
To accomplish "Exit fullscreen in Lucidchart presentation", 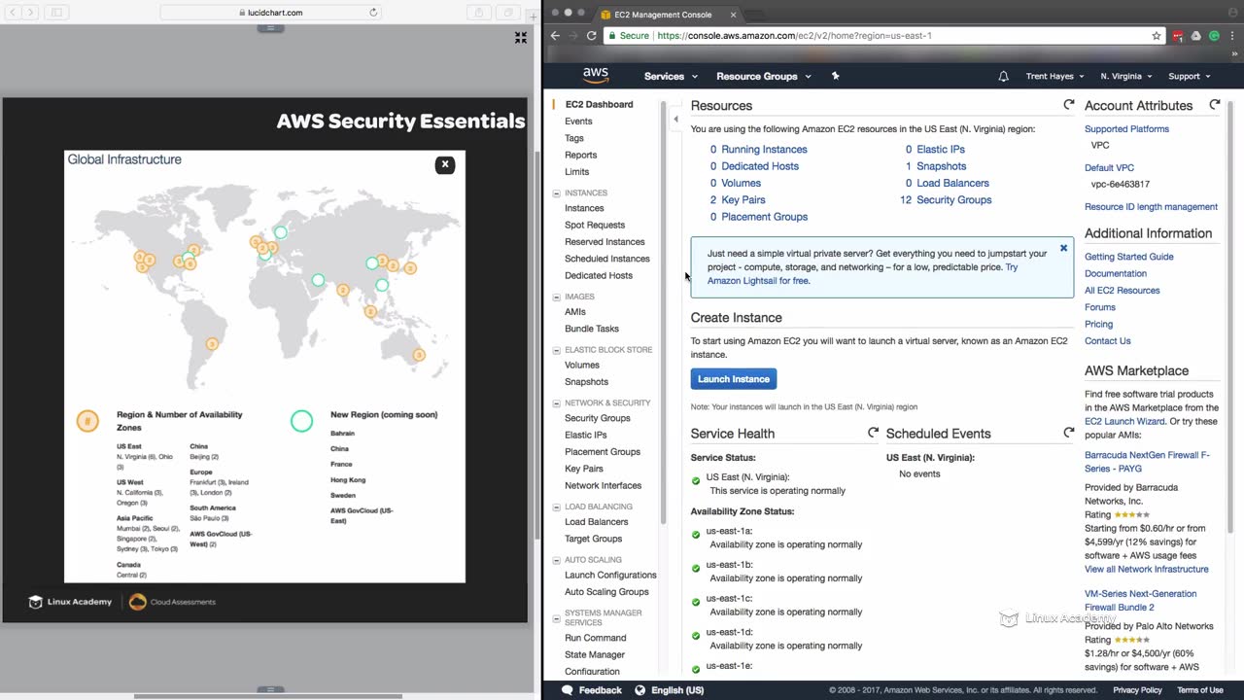I will tap(521, 37).
